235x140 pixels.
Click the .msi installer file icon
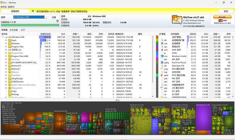(162, 56)
